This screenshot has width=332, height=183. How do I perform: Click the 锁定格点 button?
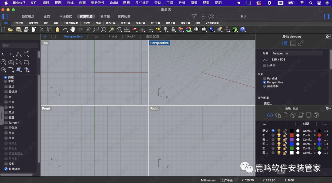[x=28, y=16]
